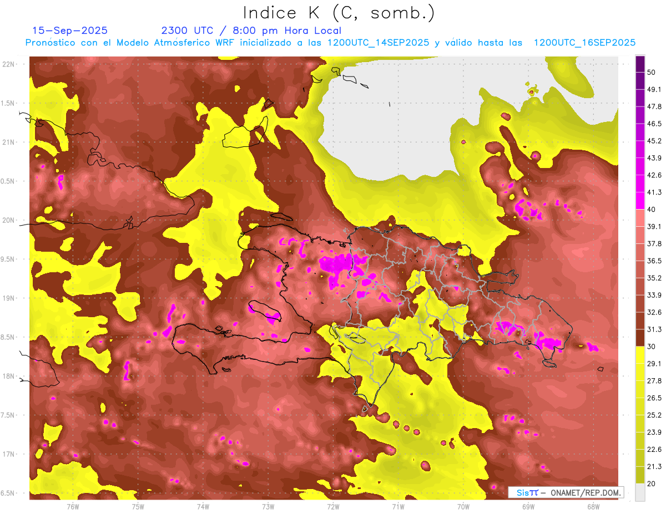Click the '6.5N' latitude tick label

pyautogui.click(x=8, y=493)
